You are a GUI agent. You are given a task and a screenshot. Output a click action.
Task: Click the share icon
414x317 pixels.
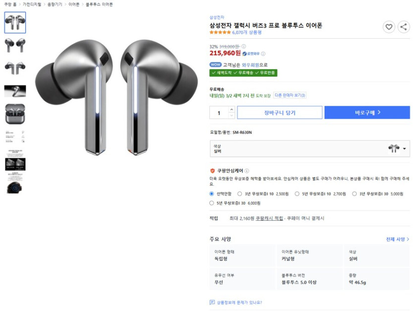[404, 27]
